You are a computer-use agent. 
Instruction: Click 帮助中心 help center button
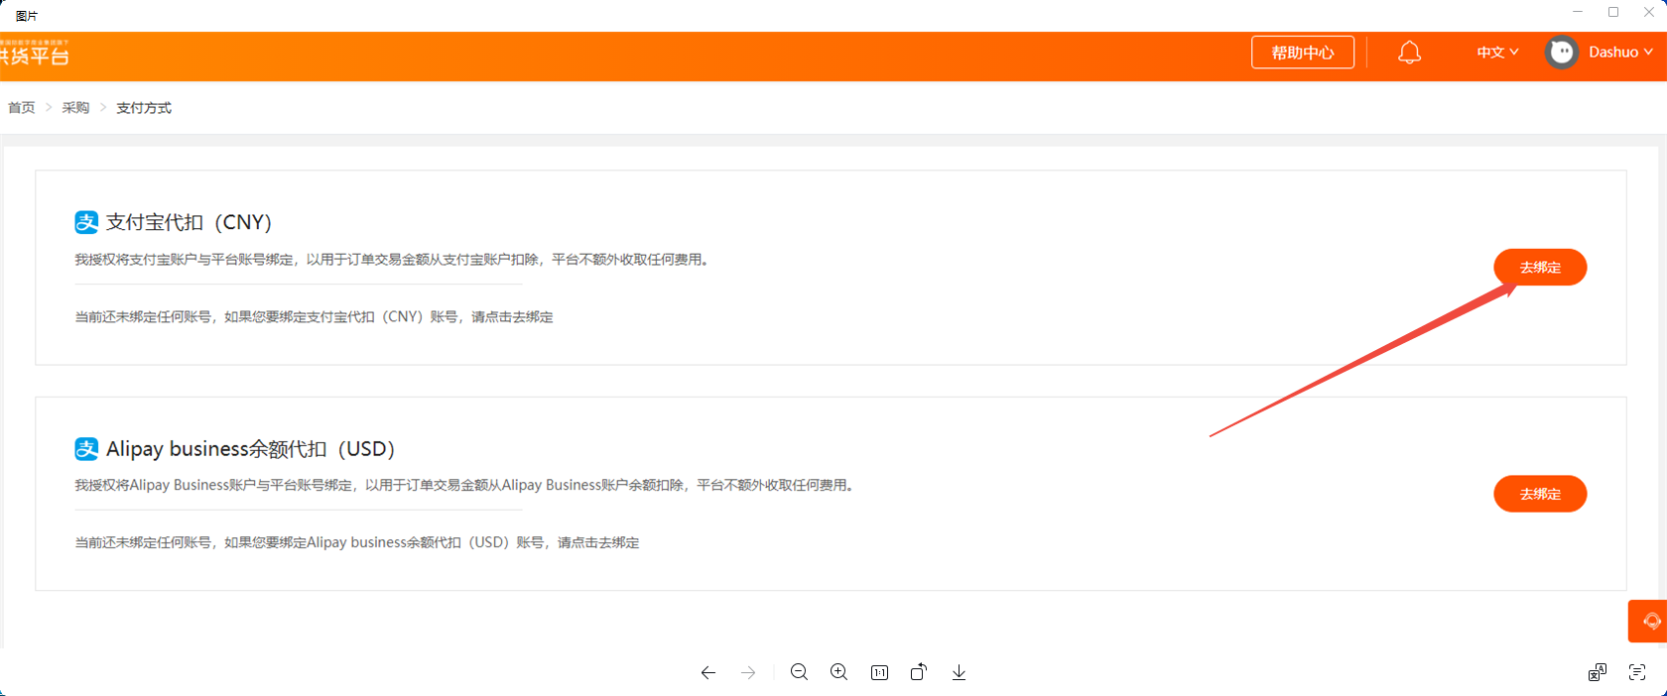(1303, 53)
